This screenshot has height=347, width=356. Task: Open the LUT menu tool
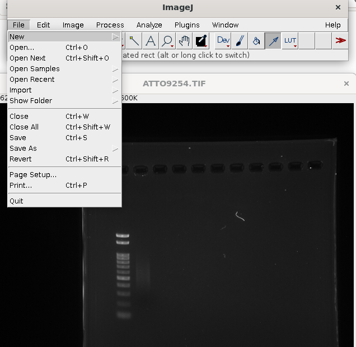point(290,41)
